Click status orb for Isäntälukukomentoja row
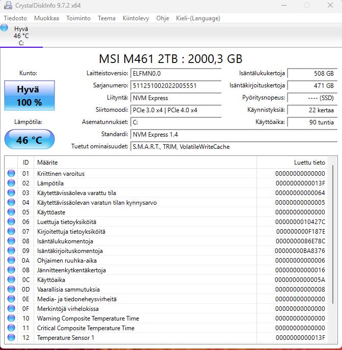The width and height of the screenshot is (342, 350). 11,241
